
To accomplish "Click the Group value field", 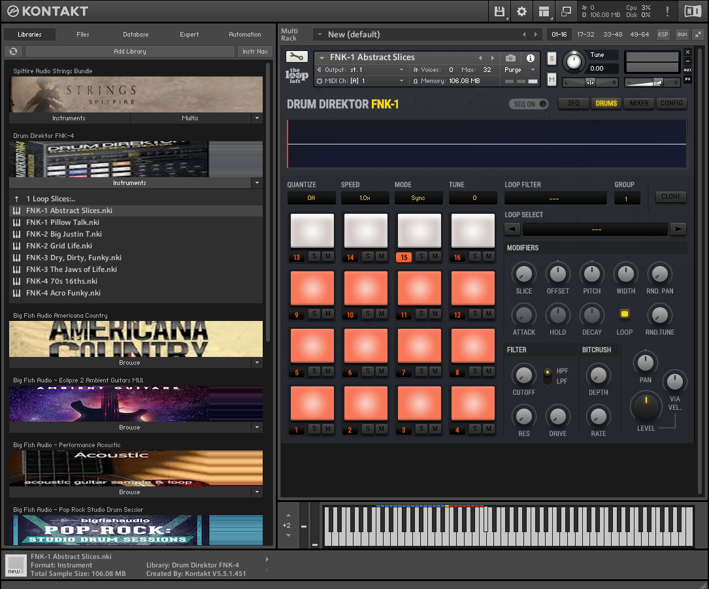I will coord(627,198).
